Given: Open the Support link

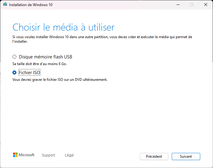Looking at the screenshot, I should tap(49, 155).
